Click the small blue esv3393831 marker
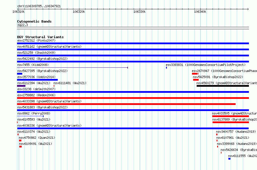The image size is (257, 170). pos(167,68)
